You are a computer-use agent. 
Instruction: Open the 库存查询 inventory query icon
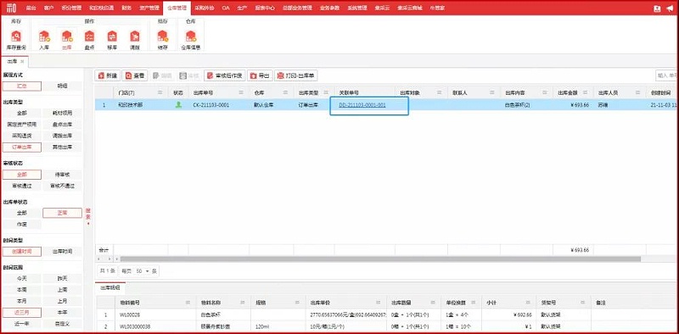click(x=16, y=40)
